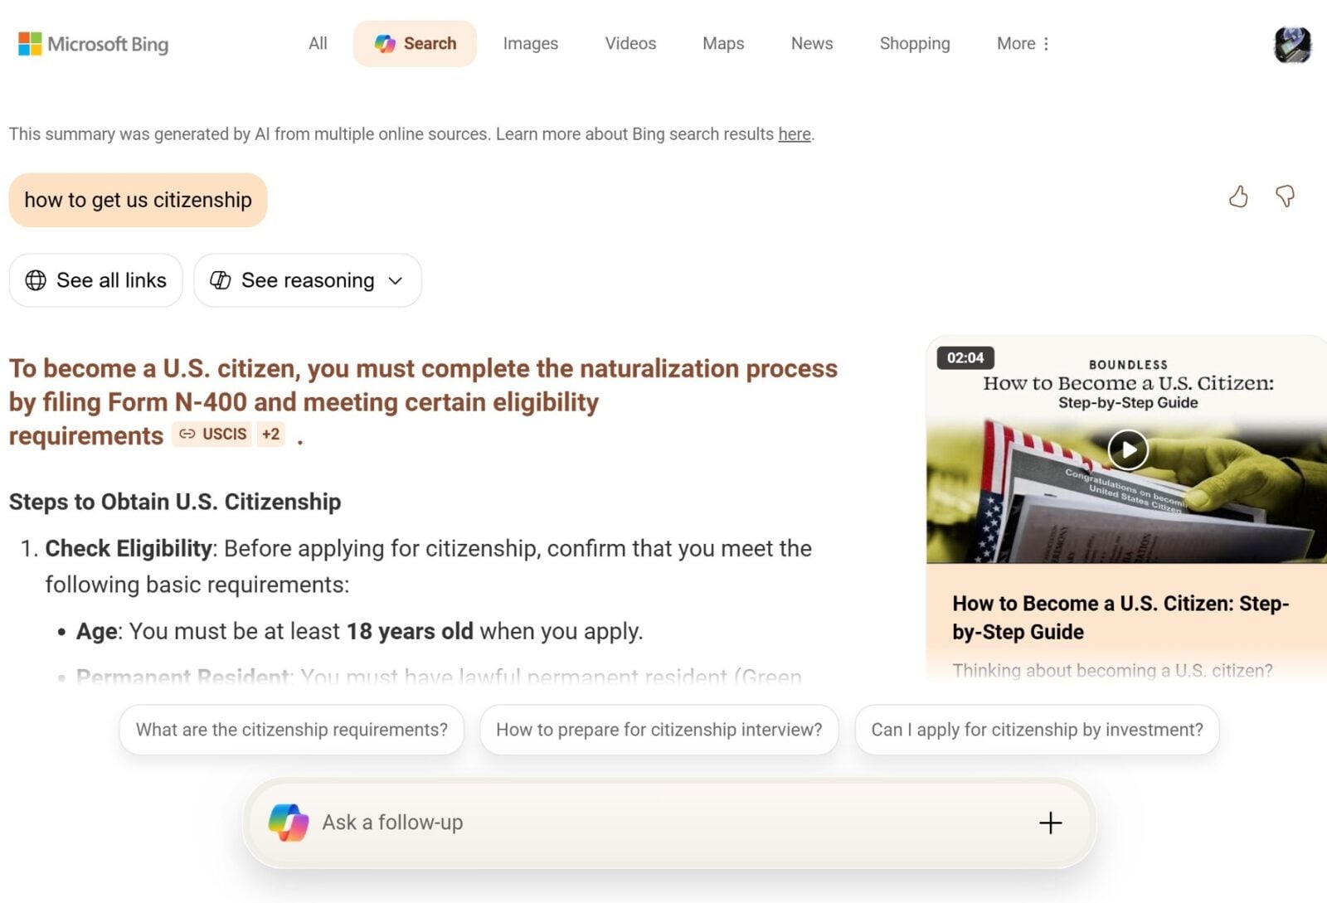This screenshot has height=903, width=1327.
Task: Click the See all links button
Action: pyautogui.click(x=95, y=280)
